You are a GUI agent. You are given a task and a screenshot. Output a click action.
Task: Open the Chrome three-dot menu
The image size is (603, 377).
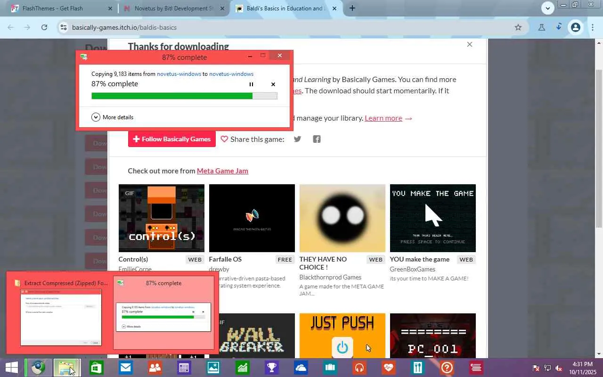pos(592,27)
